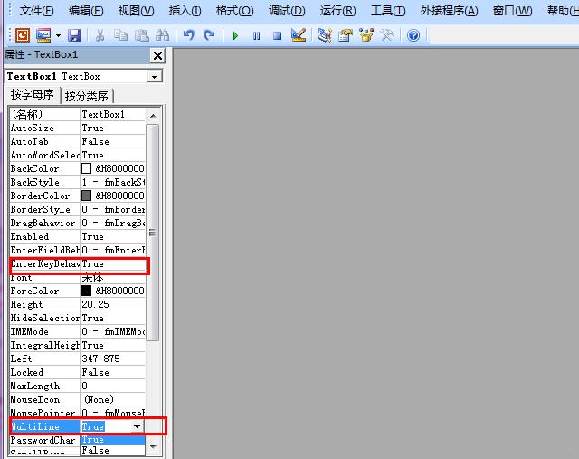Click the Save icon in toolbar
The image size is (579, 459).
tap(74, 35)
